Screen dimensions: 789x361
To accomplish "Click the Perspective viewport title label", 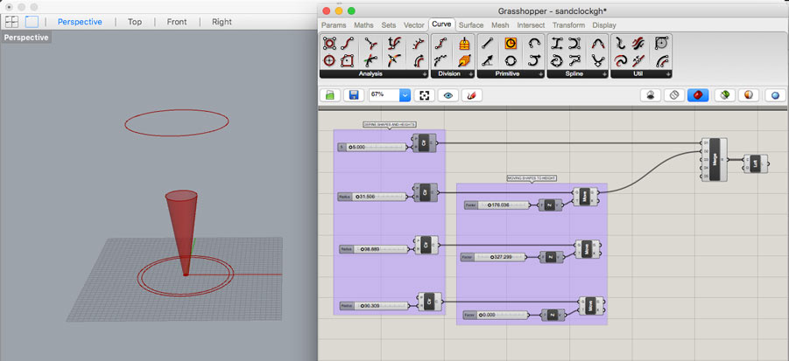I will coord(25,38).
